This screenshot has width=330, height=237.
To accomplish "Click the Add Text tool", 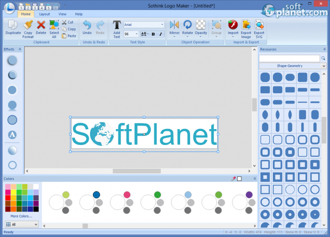I will coord(116,29).
